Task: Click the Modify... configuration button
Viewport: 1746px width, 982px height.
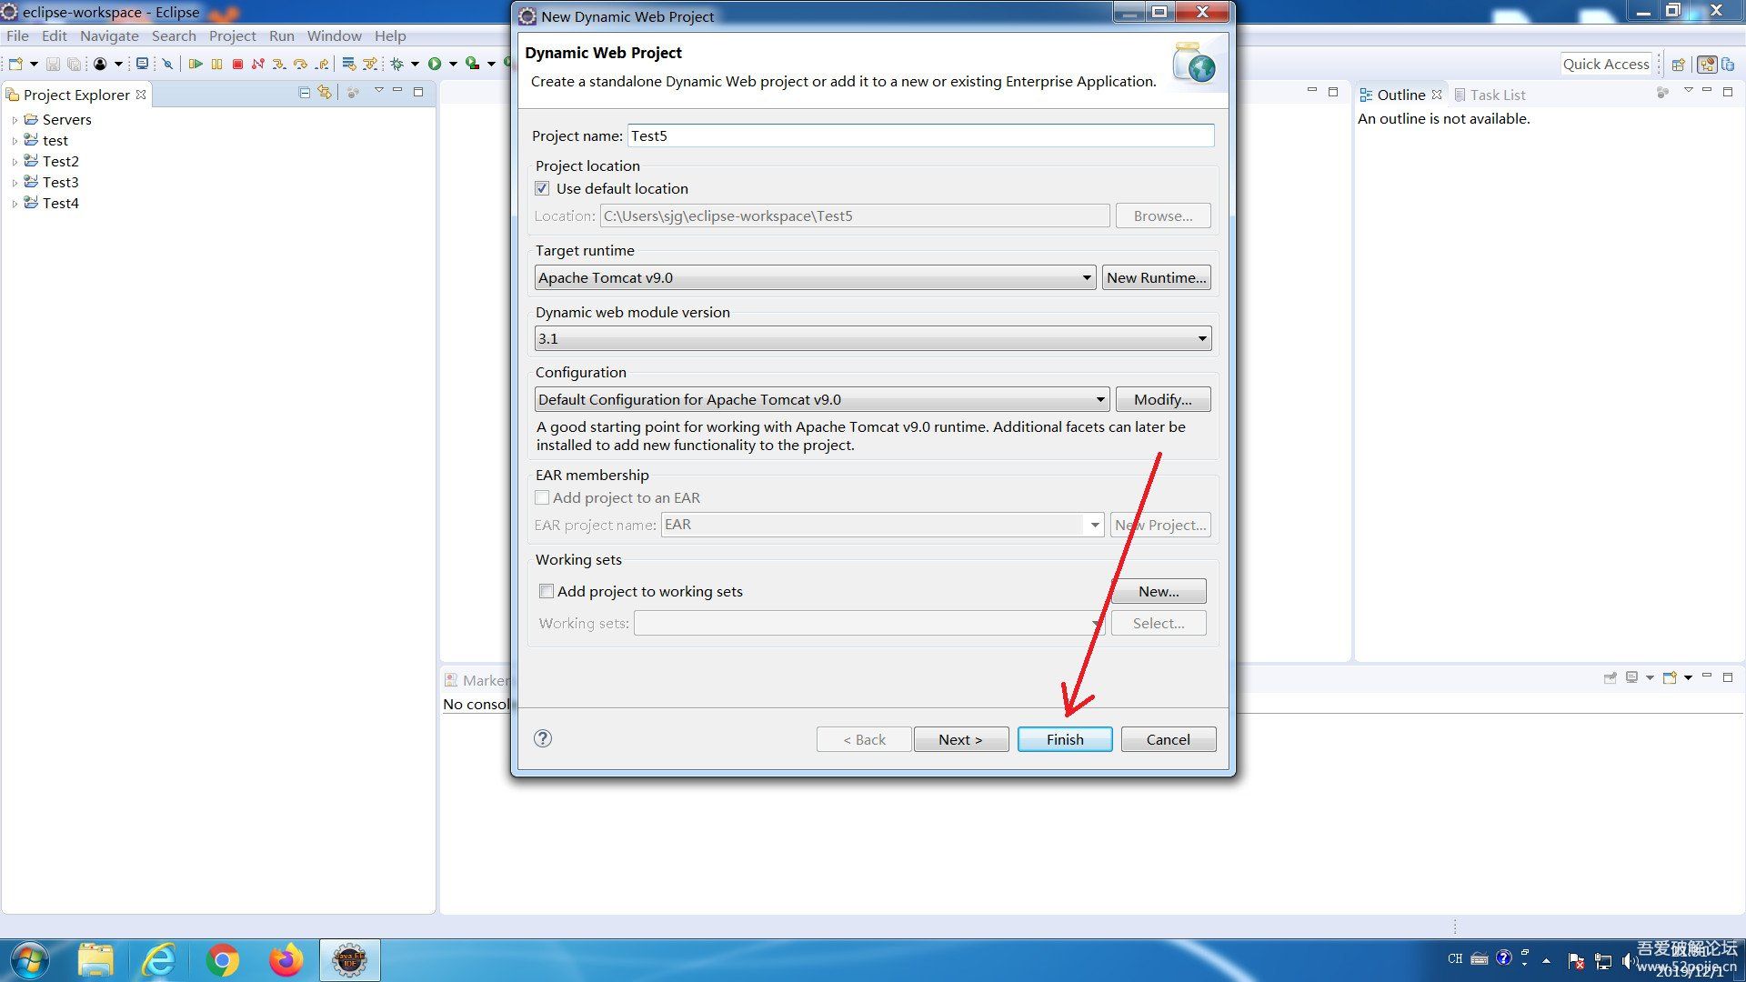Action: point(1163,399)
